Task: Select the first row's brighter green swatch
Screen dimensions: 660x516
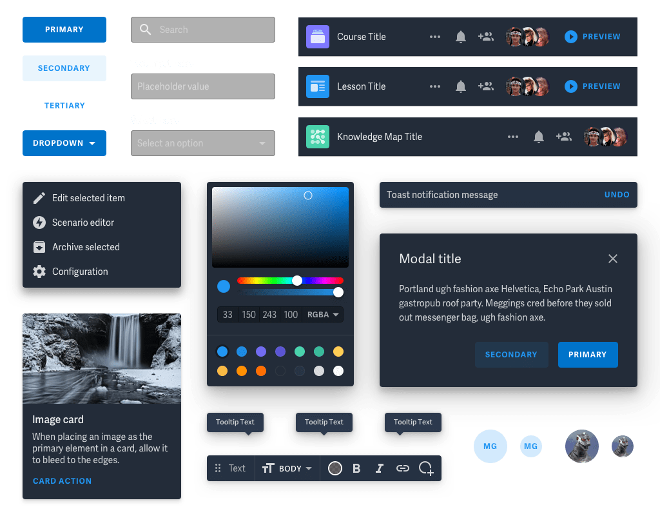Action: 300,352
